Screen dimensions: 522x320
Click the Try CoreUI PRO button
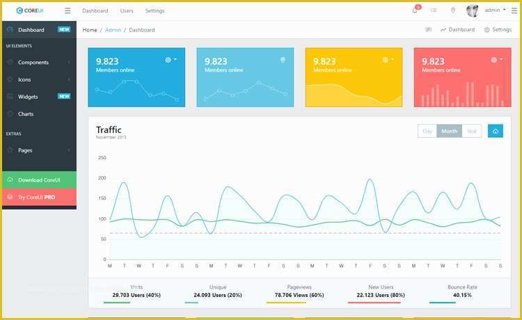click(39, 197)
